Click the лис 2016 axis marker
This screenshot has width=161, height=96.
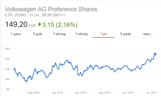point(128,93)
